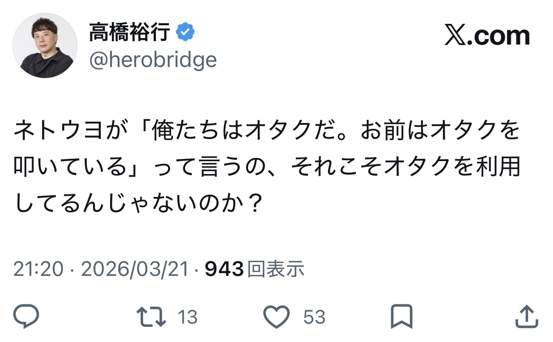This screenshot has width=553, height=342.
Task: Click the @herobridge handle
Action: click(153, 60)
